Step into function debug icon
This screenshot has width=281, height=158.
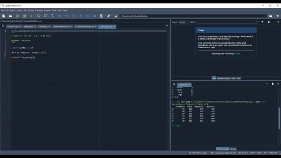pyautogui.click(x=74, y=16)
